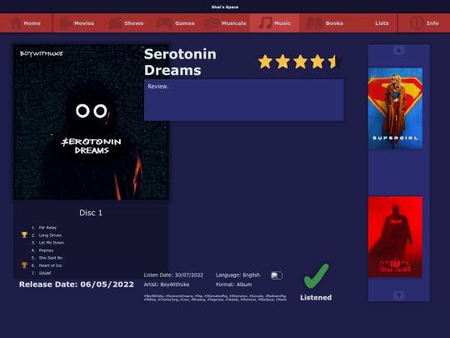Click the Serotonin Dreams album cover
Screen dimensions: 450x338
pyautogui.click(x=91, y=122)
